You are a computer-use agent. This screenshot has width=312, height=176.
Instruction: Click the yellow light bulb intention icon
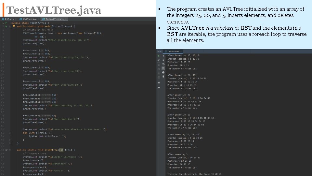(x=14, y=26)
